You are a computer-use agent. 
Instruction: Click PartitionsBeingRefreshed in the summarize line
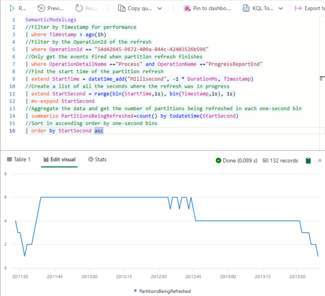point(97,116)
